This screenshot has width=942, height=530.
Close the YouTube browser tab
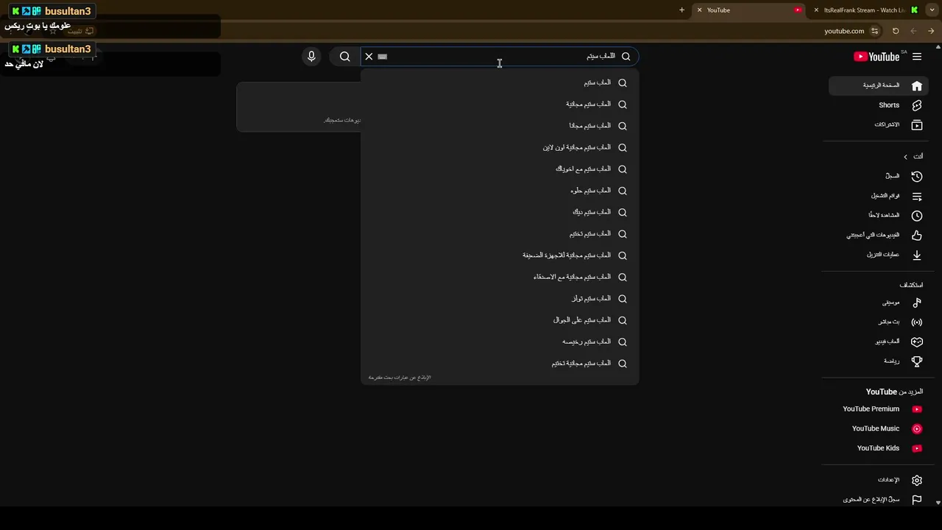700,10
